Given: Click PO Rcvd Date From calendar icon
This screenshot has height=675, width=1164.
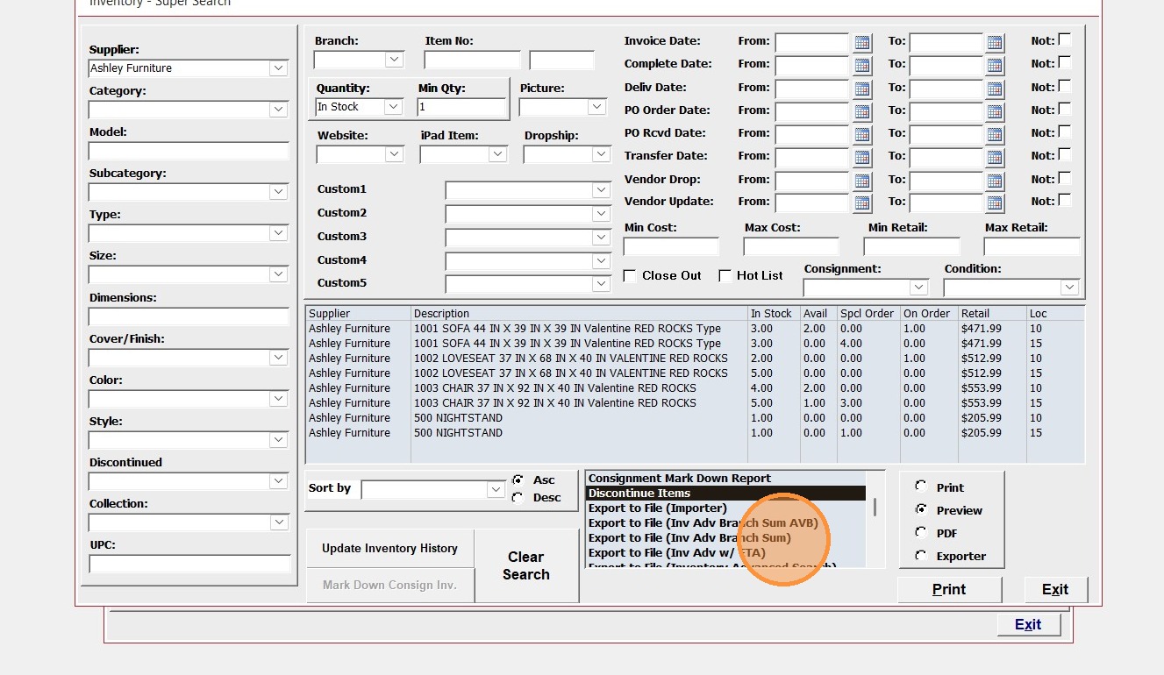Looking at the screenshot, I should pyautogui.click(x=861, y=134).
